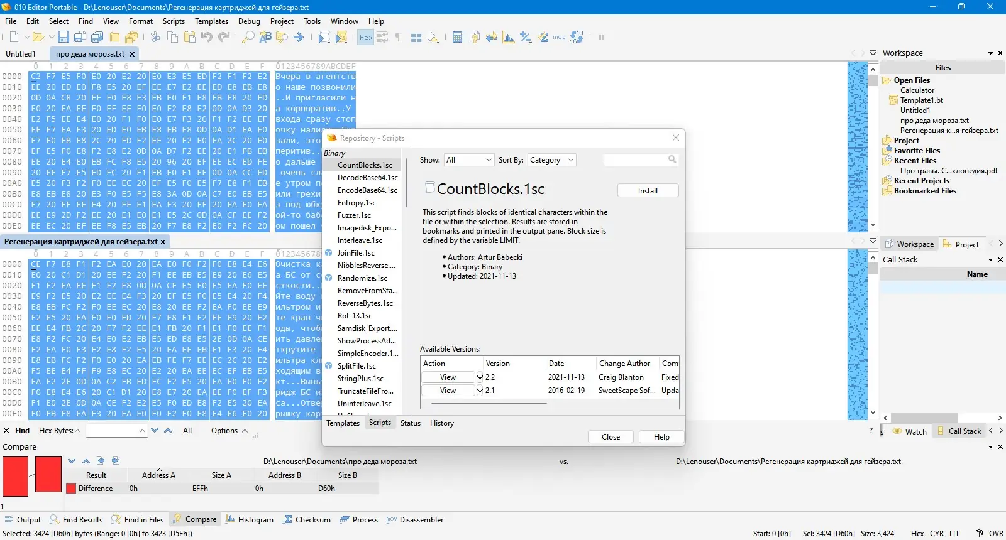
Task: Switch to the Status tab in Repository
Action: (x=411, y=423)
